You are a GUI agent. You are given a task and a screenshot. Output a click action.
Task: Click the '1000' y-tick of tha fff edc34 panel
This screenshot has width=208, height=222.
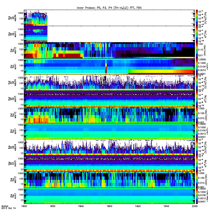pyautogui.click(x=21, y=13)
